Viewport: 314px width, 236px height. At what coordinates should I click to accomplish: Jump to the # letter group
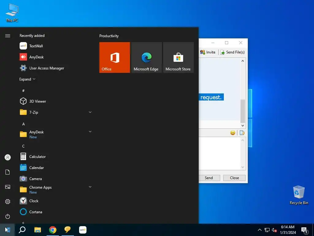pos(23,91)
